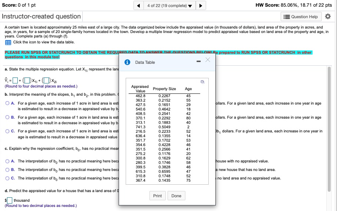Click the property size cell 0.5049
Viewport: 337px width, 211px height.
(x=164, y=127)
